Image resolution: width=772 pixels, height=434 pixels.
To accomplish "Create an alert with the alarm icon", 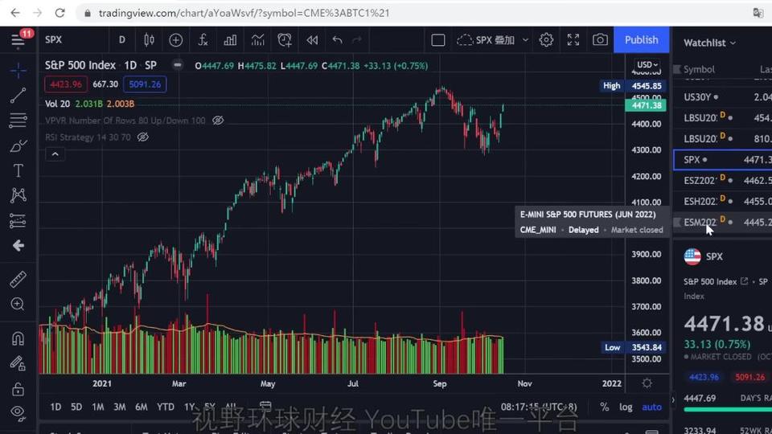I will (285, 40).
